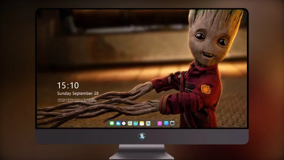Click the 15:10 clock widget

click(68, 85)
